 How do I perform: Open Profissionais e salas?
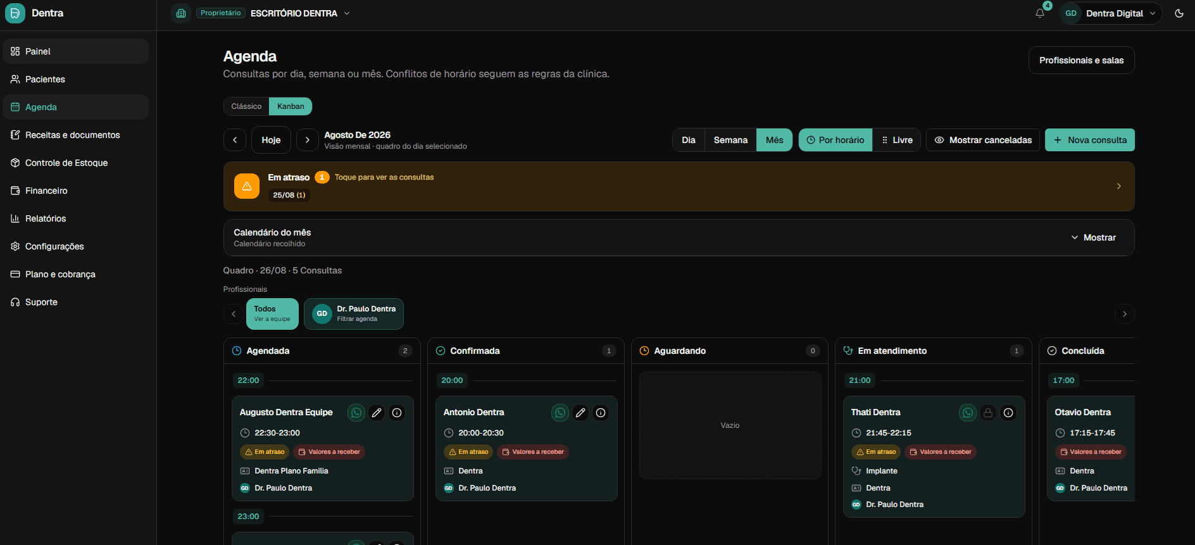1082,60
